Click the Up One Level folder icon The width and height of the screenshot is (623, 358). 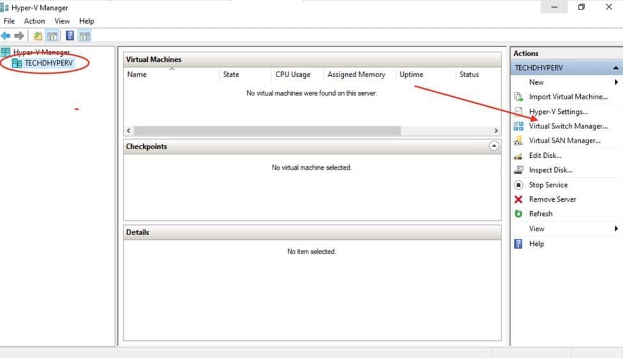tap(38, 36)
